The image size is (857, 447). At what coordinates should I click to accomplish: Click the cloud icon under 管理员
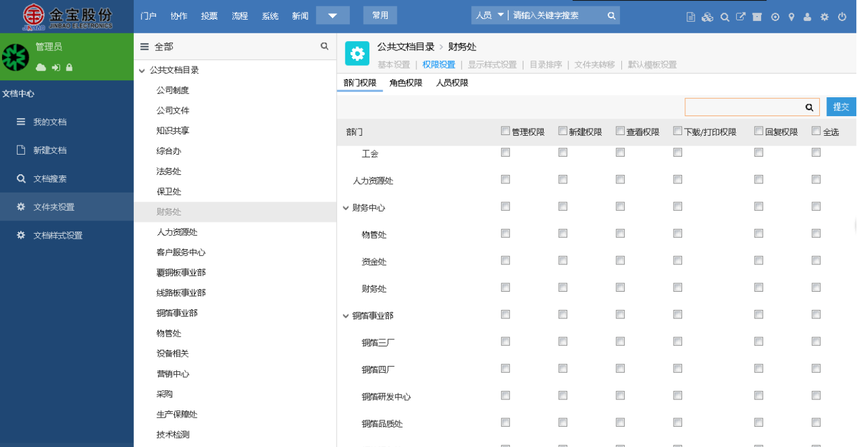tap(40, 67)
